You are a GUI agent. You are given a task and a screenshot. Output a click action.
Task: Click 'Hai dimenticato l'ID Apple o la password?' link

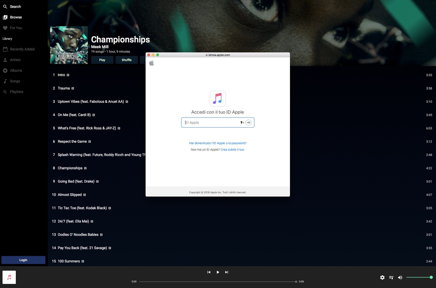(x=218, y=143)
